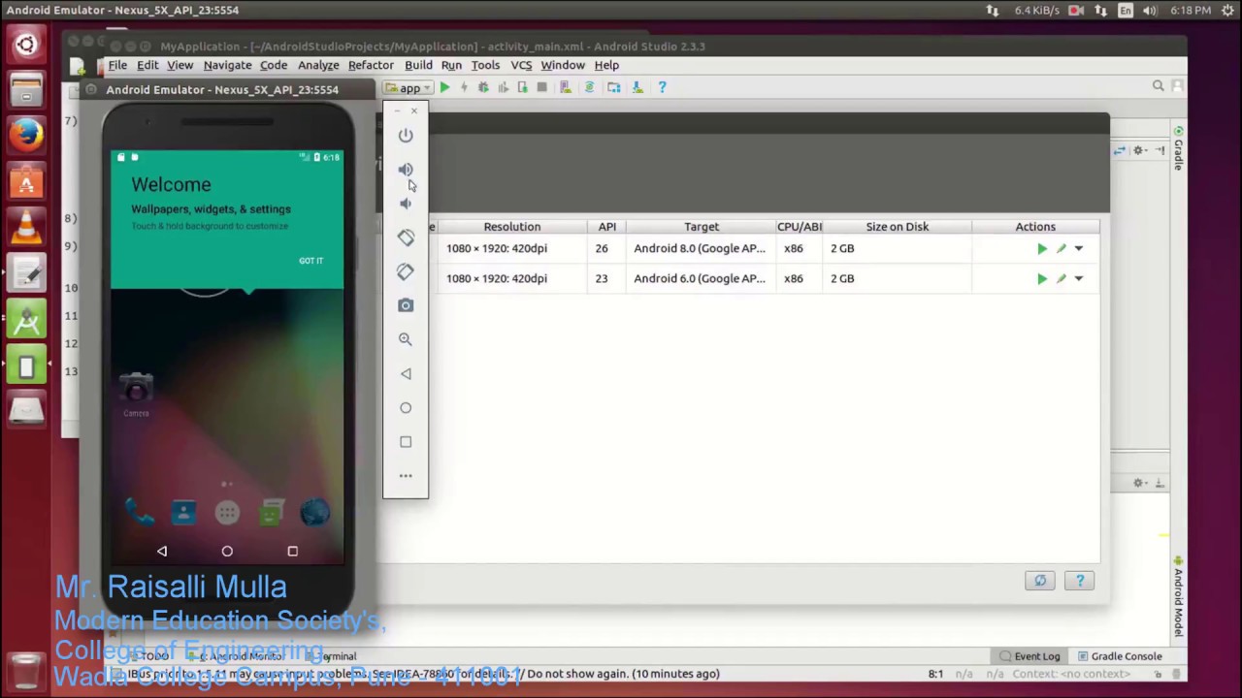Click Stop icon in Android Studio toolbar
The height and width of the screenshot is (698, 1242).
point(541,87)
